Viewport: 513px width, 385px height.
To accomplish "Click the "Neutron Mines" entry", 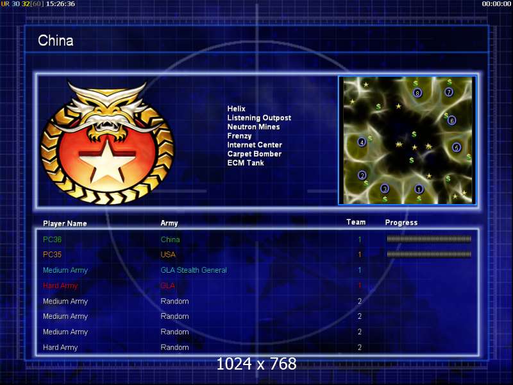I will click(253, 126).
